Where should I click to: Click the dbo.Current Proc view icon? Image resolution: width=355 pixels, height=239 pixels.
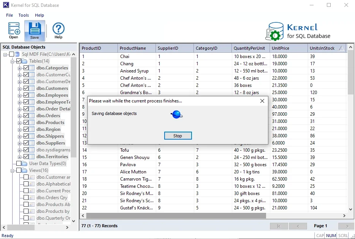pos(32,191)
